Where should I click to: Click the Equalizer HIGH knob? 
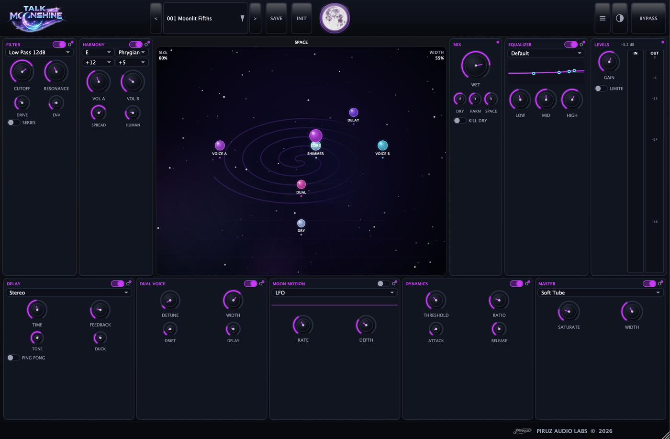[572, 100]
